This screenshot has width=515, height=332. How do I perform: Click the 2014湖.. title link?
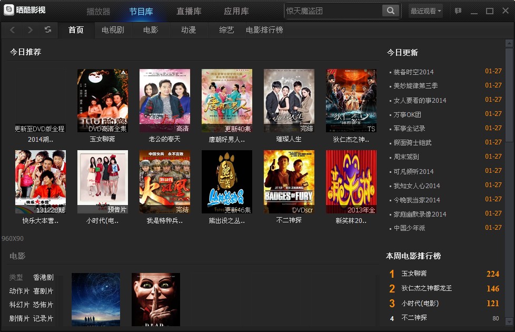[x=41, y=139]
